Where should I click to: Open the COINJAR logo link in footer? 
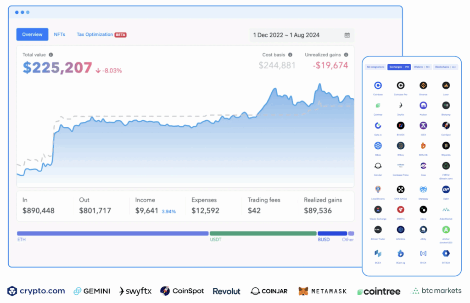269,291
